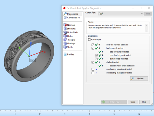Image resolution: width=154 pixels, height=116 pixels.
Task: Click green checkmark beside planar holes
Action: 100,59
